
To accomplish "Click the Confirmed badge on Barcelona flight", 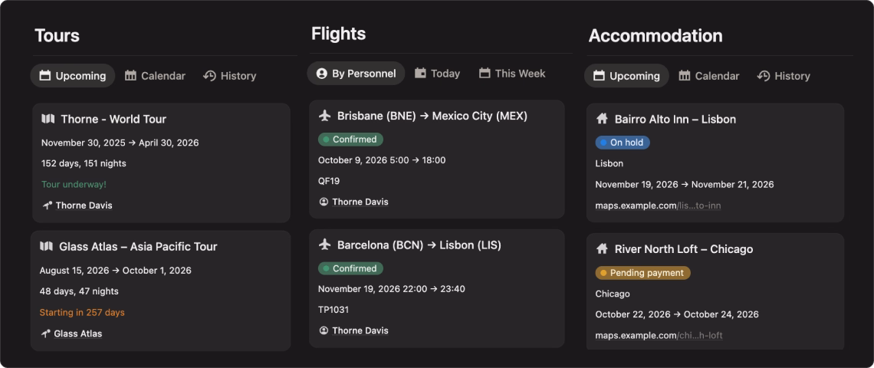I will click(x=350, y=268).
